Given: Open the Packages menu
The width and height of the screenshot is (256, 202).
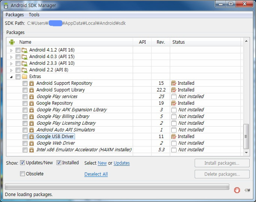Looking at the screenshot, I should pyautogui.click(x=15, y=15).
